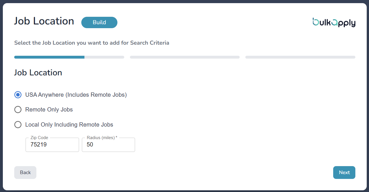This screenshot has height=192, width=369.
Task: Click the third progress bar segment
Action: click(300, 57)
